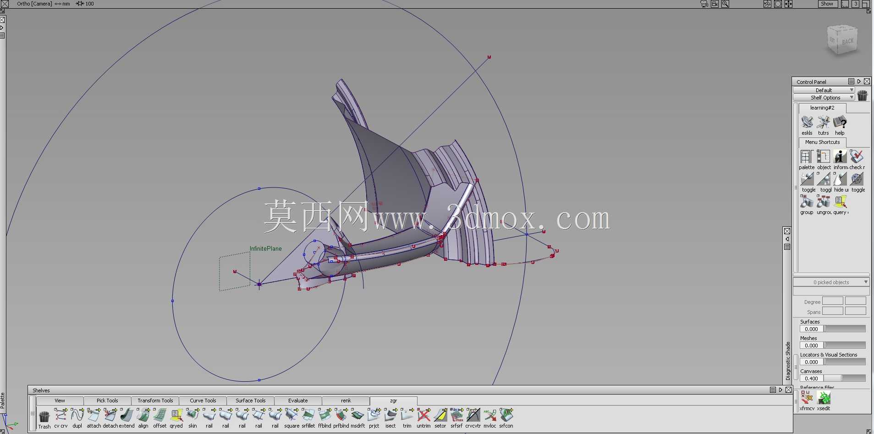Activate the extend tool
Screen dimensions: 874x434
coord(126,415)
